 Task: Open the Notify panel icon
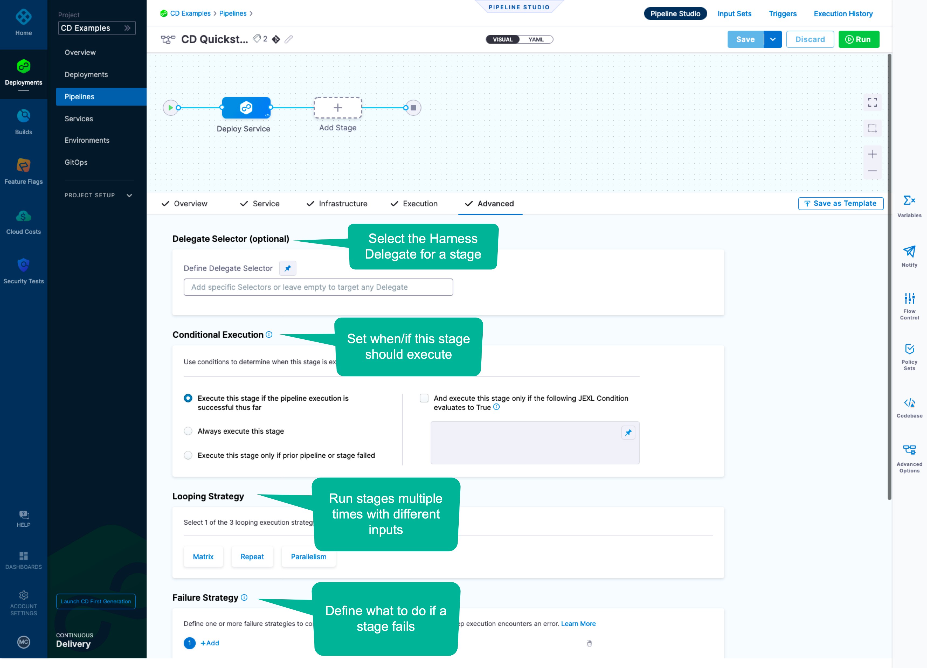tap(909, 252)
